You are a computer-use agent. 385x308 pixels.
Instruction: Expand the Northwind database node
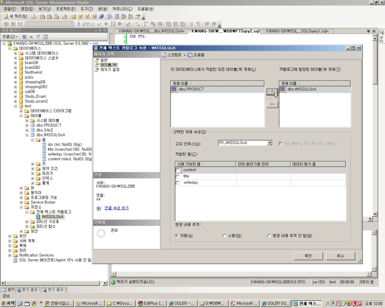tap(15, 73)
